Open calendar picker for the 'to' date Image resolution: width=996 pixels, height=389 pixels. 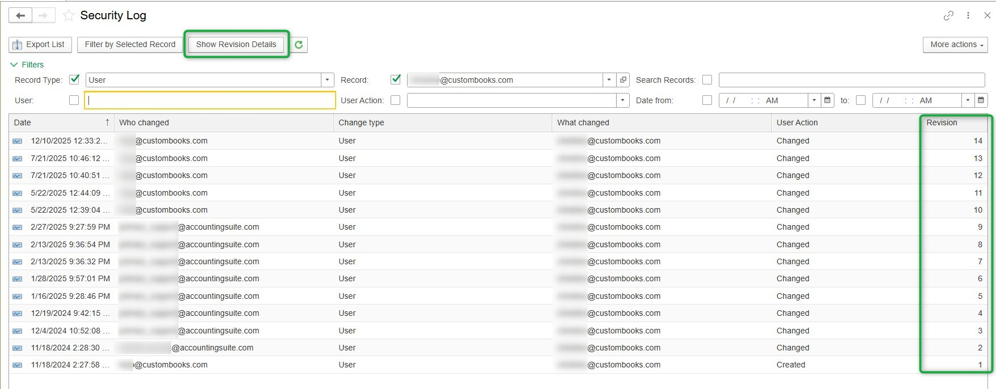pos(981,100)
